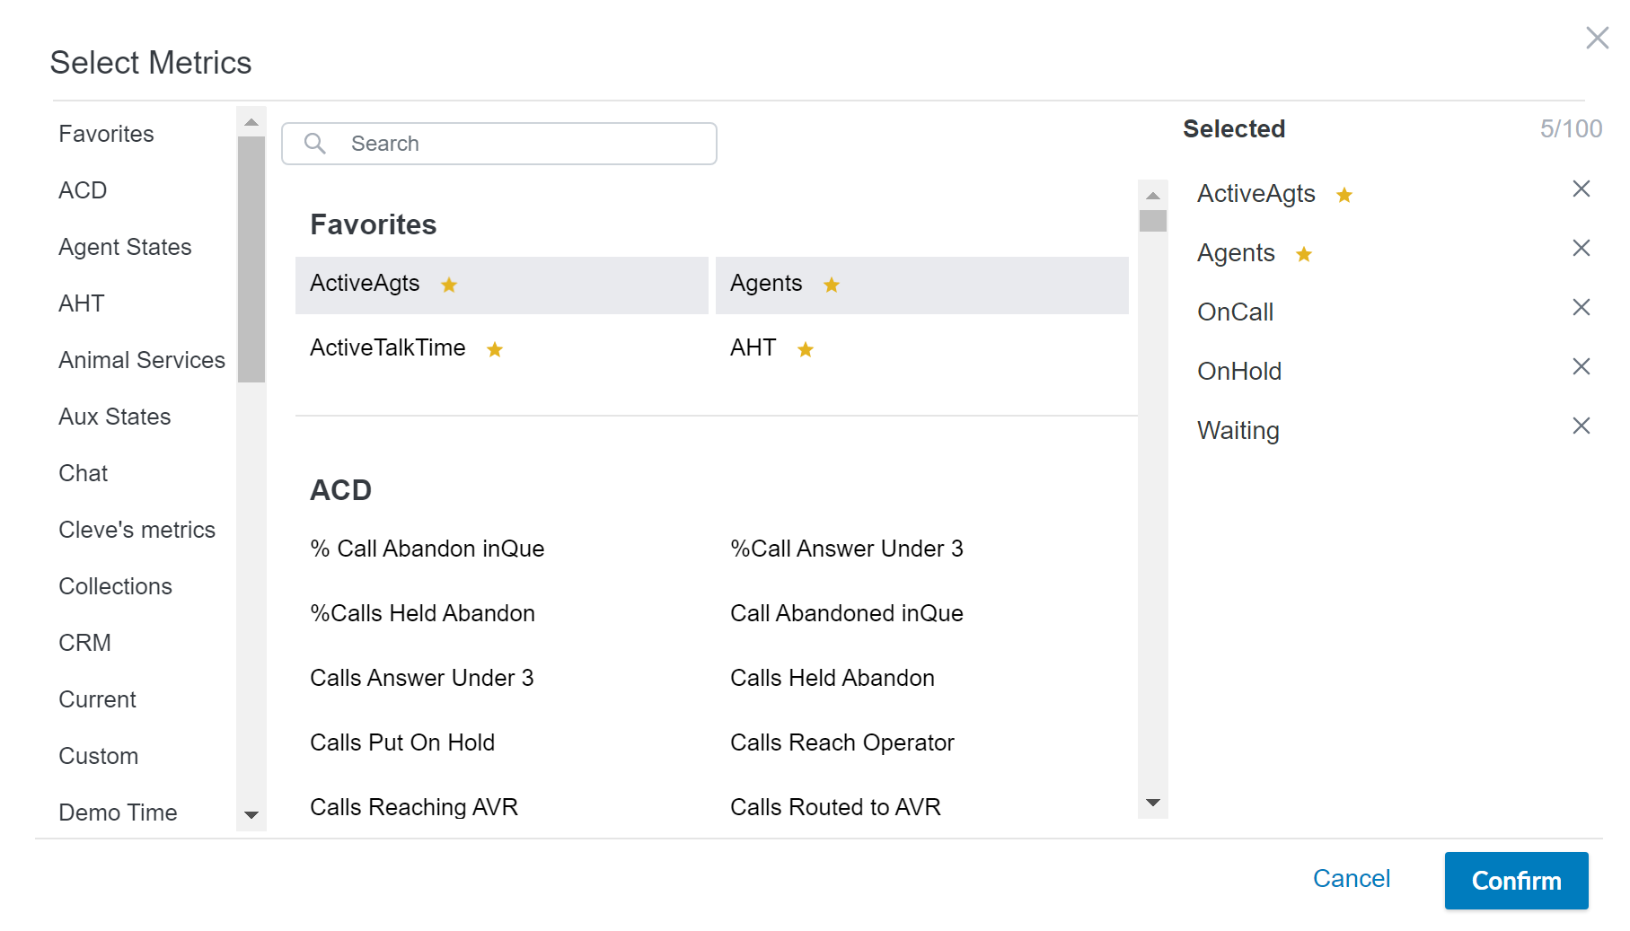Open the CRM category
This screenshot has width=1630, height=931.
click(x=85, y=643)
